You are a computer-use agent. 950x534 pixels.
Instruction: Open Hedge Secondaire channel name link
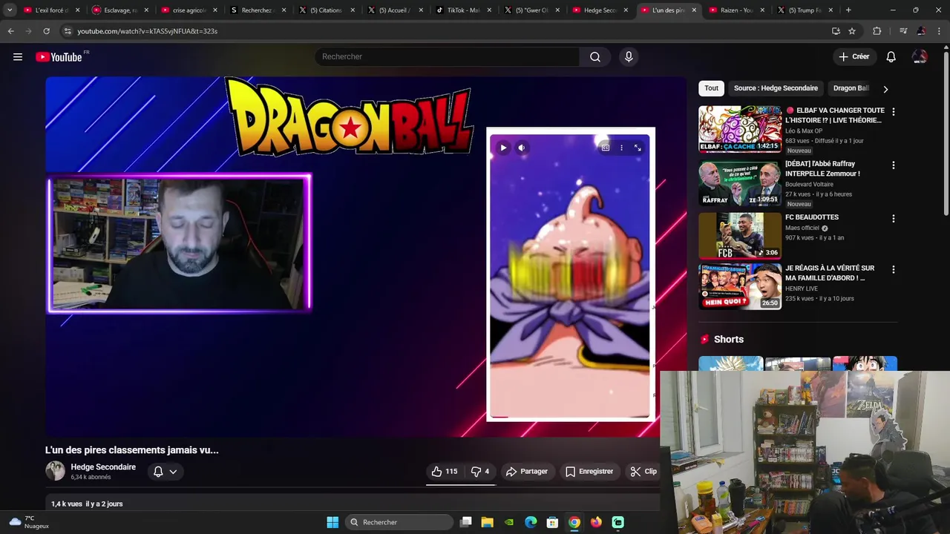pyautogui.click(x=103, y=467)
